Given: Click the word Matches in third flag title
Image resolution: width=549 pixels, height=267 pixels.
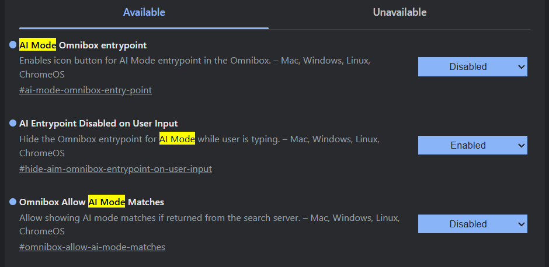Looking at the screenshot, I should [x=146, y=202].
